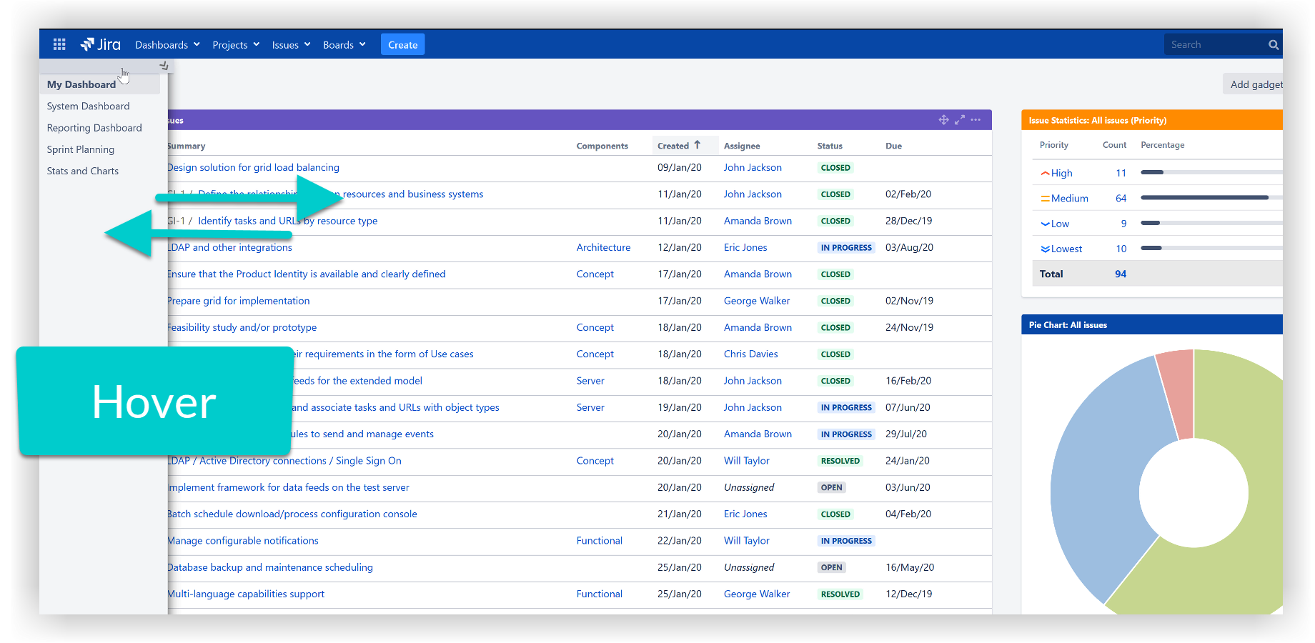Click the sidebar pin icon
The height and width of the screenshot is (643, 1315).
[164, 66]
